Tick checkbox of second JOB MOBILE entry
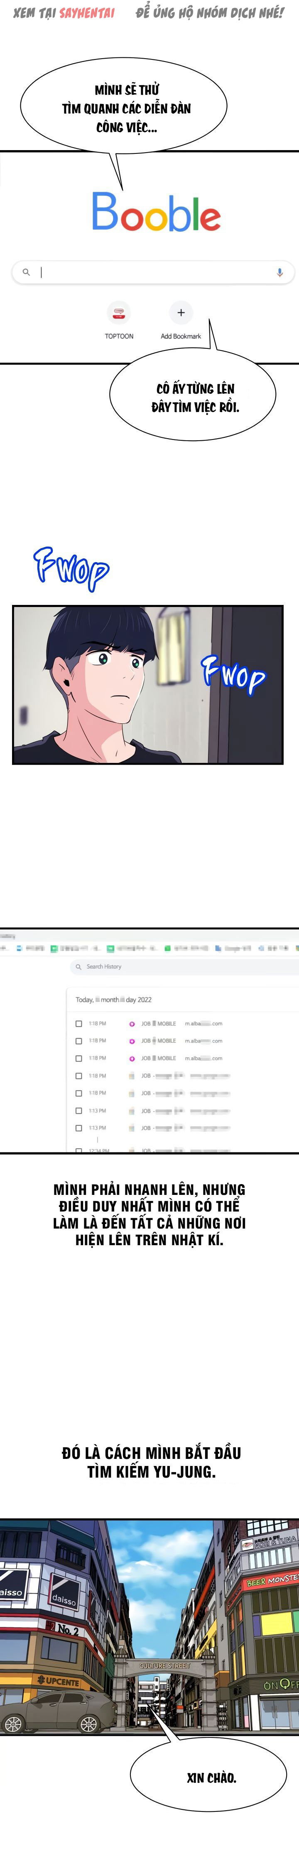 [x=79, y=1041]
